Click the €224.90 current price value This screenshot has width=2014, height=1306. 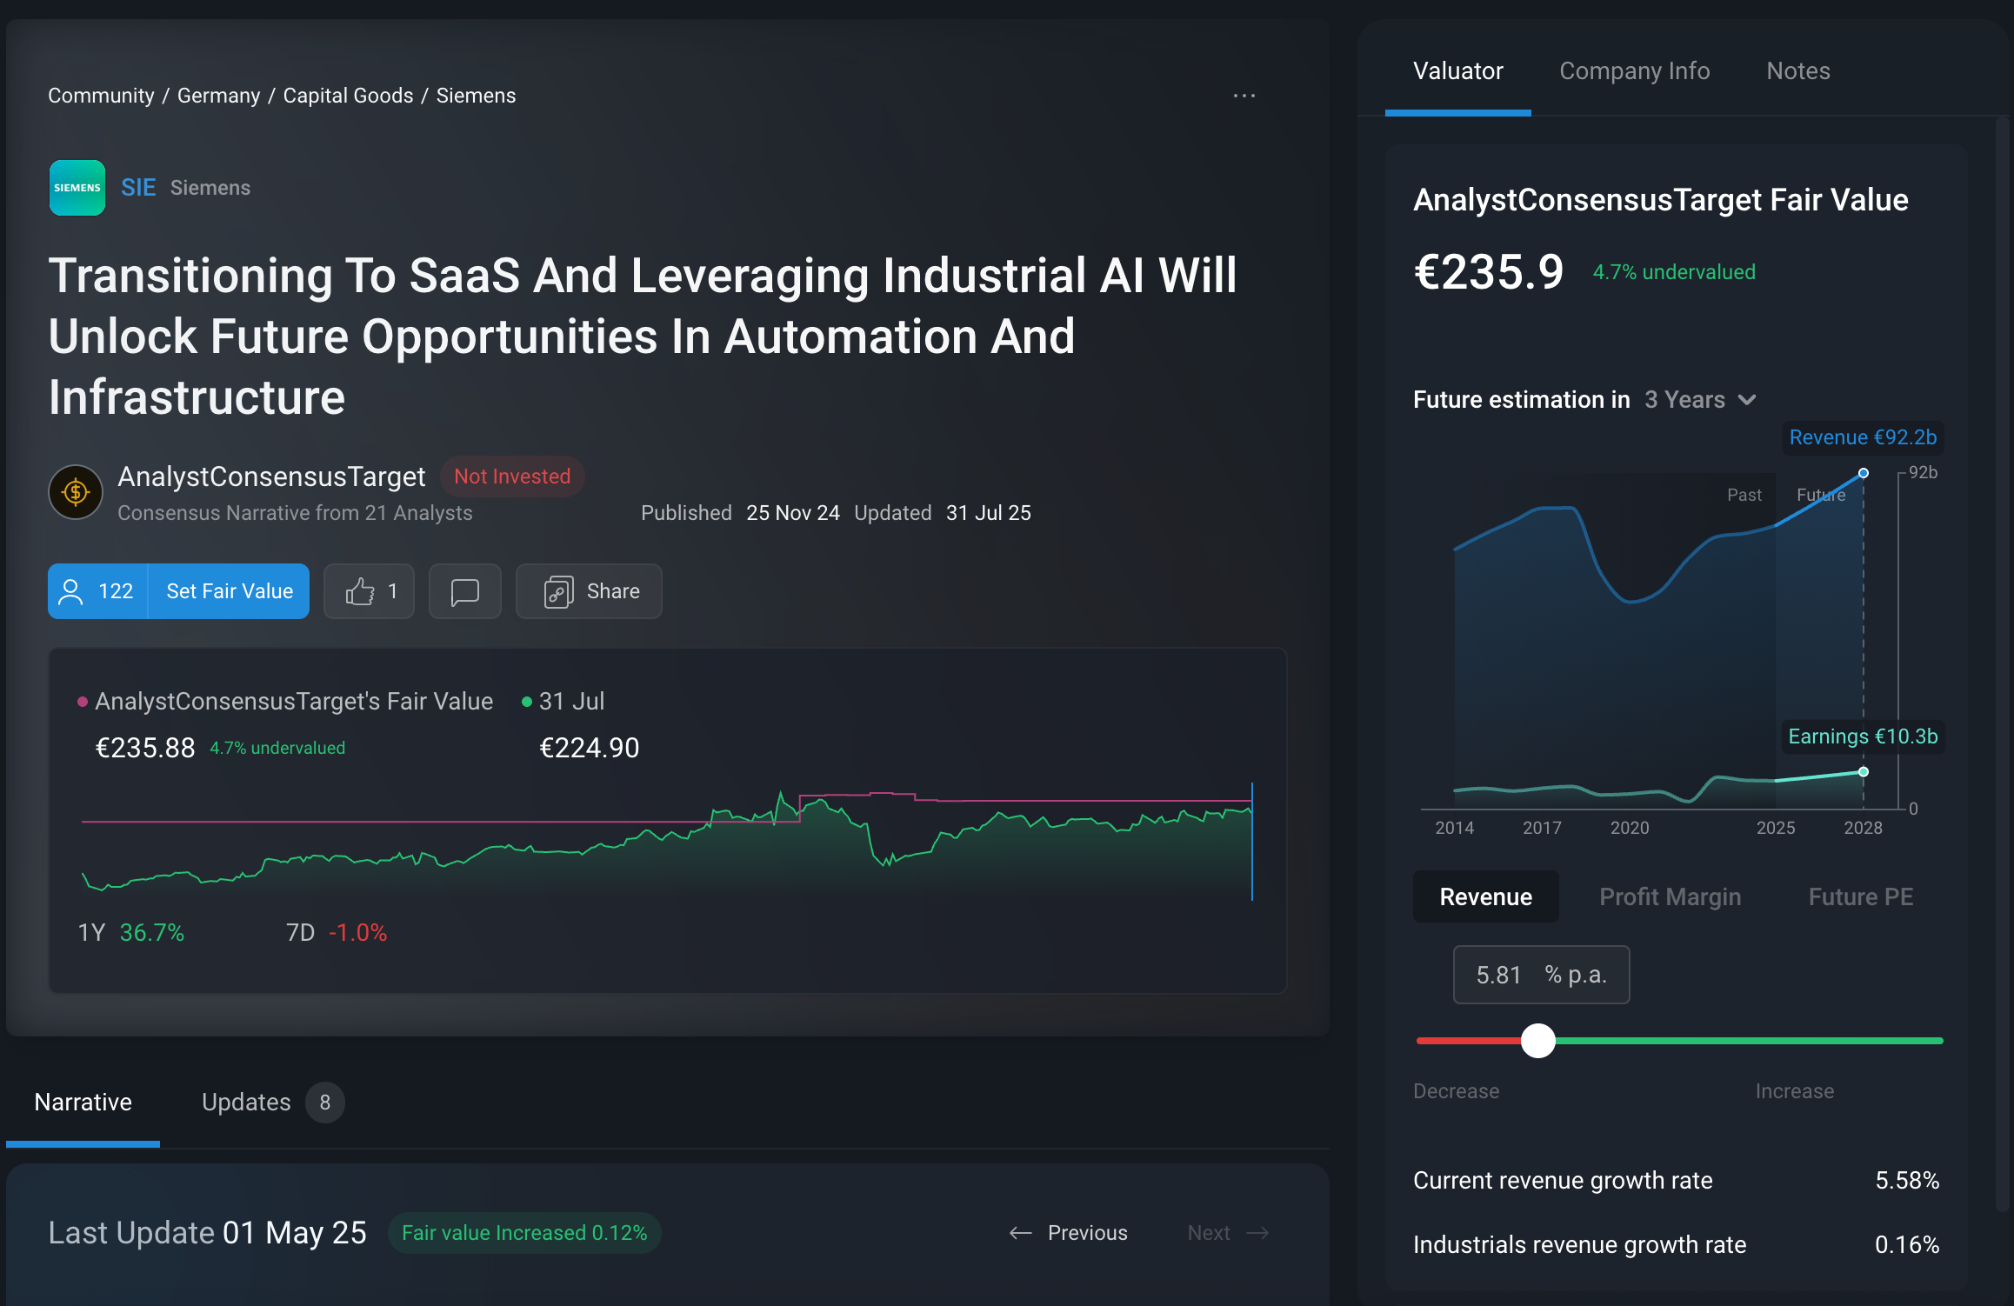pyautogui.click(x=590, y=748)
